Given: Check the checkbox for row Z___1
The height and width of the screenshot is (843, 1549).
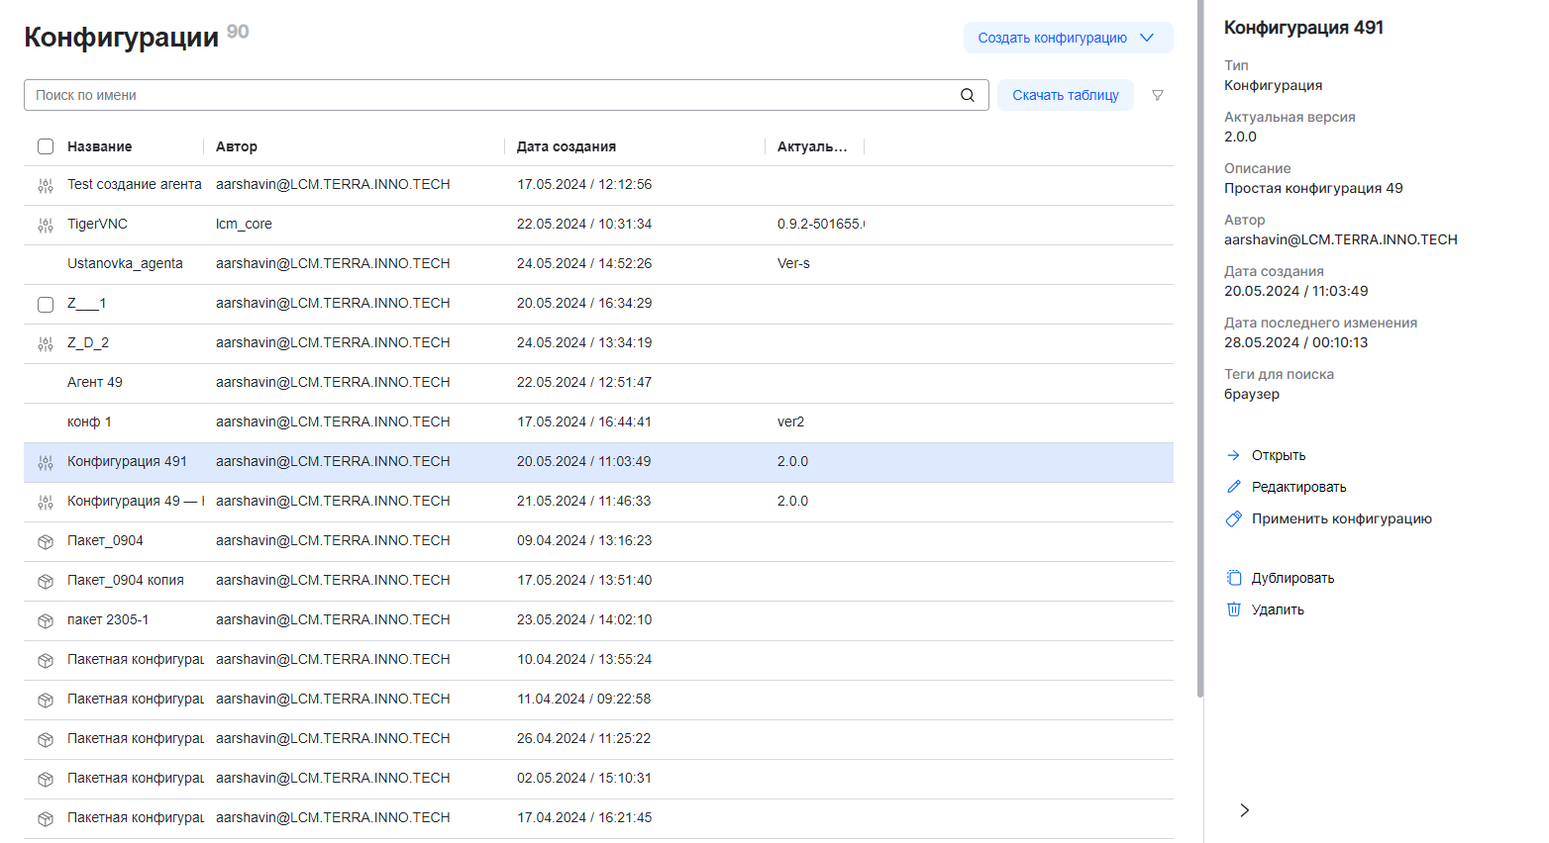Looking at the screenshot, I should point(46,304).
